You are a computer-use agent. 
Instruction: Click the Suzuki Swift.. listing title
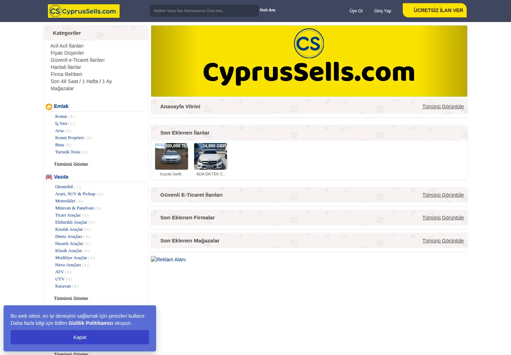pyautogui.click(x=171, y=174)
